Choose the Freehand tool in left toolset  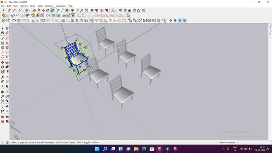7,38
